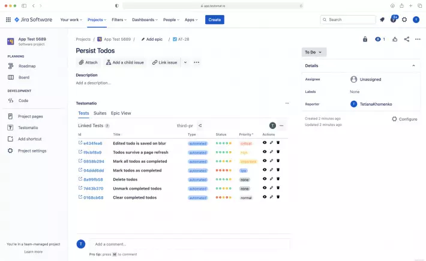Click the thumbs-up vote icon

[395, 39]
